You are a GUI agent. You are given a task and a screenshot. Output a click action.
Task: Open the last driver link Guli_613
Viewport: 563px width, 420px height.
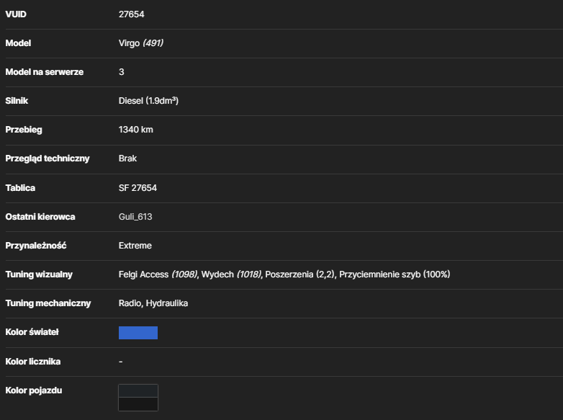click(x=135, y=217)
